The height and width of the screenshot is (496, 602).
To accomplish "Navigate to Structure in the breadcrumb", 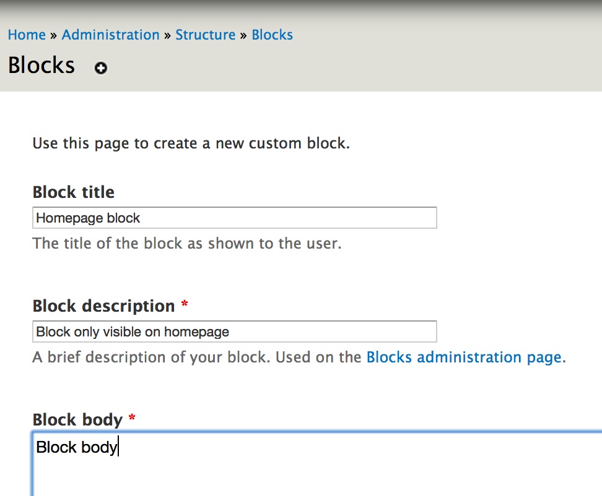I will pyautogui.click(x=206, y=35).
